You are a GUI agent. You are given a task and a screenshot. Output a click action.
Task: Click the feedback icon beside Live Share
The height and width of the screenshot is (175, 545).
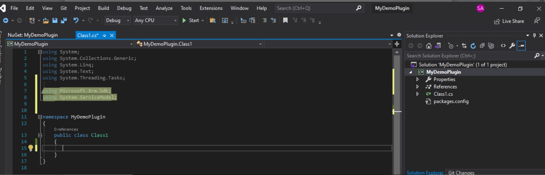537,21
